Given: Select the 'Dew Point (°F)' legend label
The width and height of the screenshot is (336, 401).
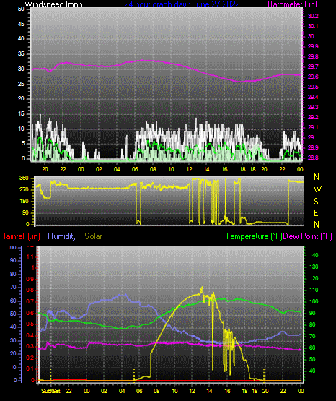Looking at the screenshot, I should (308, 236).
